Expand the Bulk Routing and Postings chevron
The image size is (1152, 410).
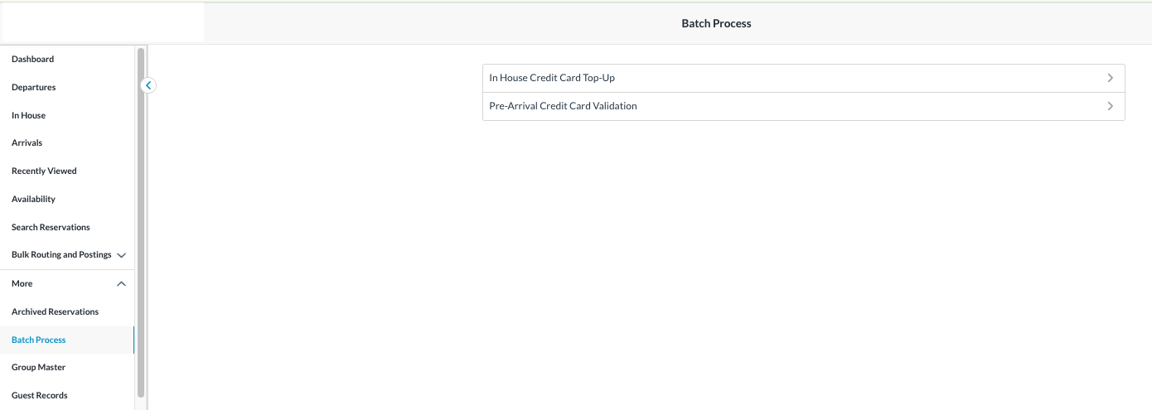coord(122,255)
